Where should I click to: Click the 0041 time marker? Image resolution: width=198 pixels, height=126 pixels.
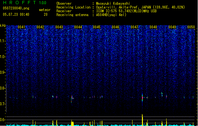pyautogui.click(x=21, y=27)
